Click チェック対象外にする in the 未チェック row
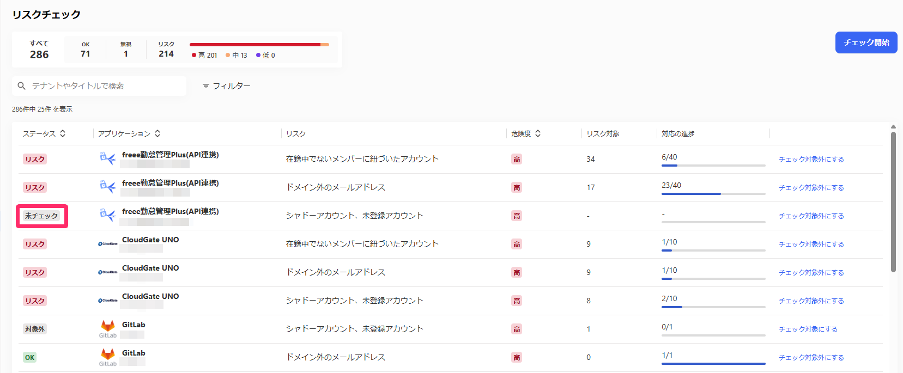903x373 pixels. coord(811,216)
